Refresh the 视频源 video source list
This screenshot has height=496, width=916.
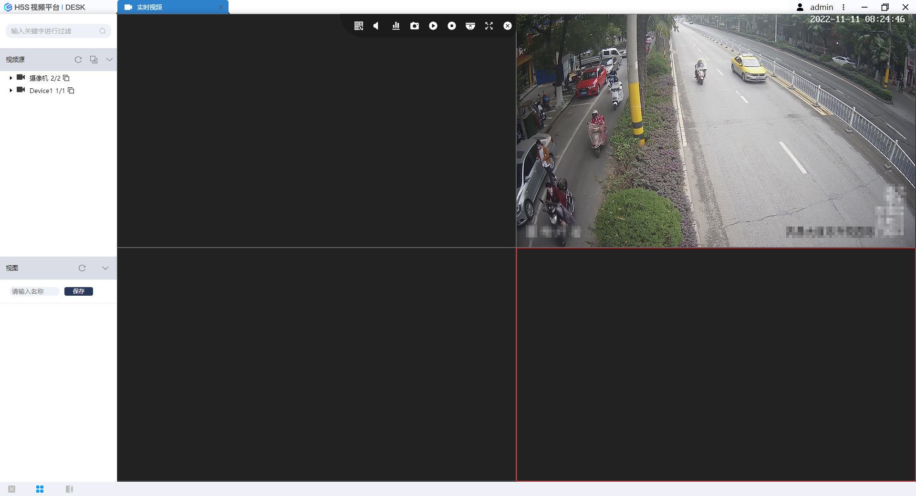(x=78, y=60)
